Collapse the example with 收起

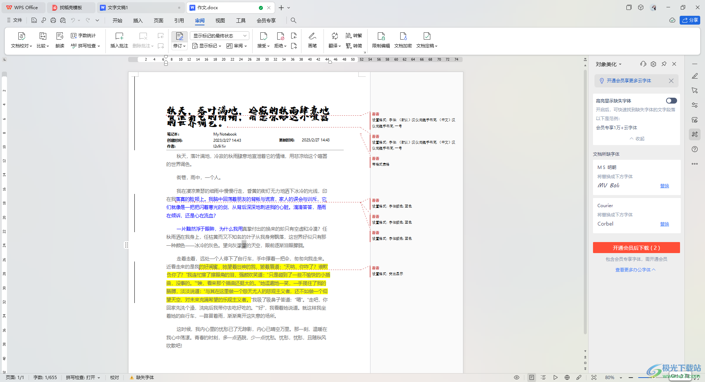click(637, 138)
